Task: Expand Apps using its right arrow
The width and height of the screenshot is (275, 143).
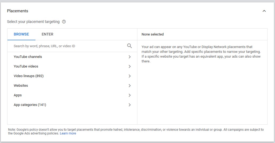Action: point(130,95)
